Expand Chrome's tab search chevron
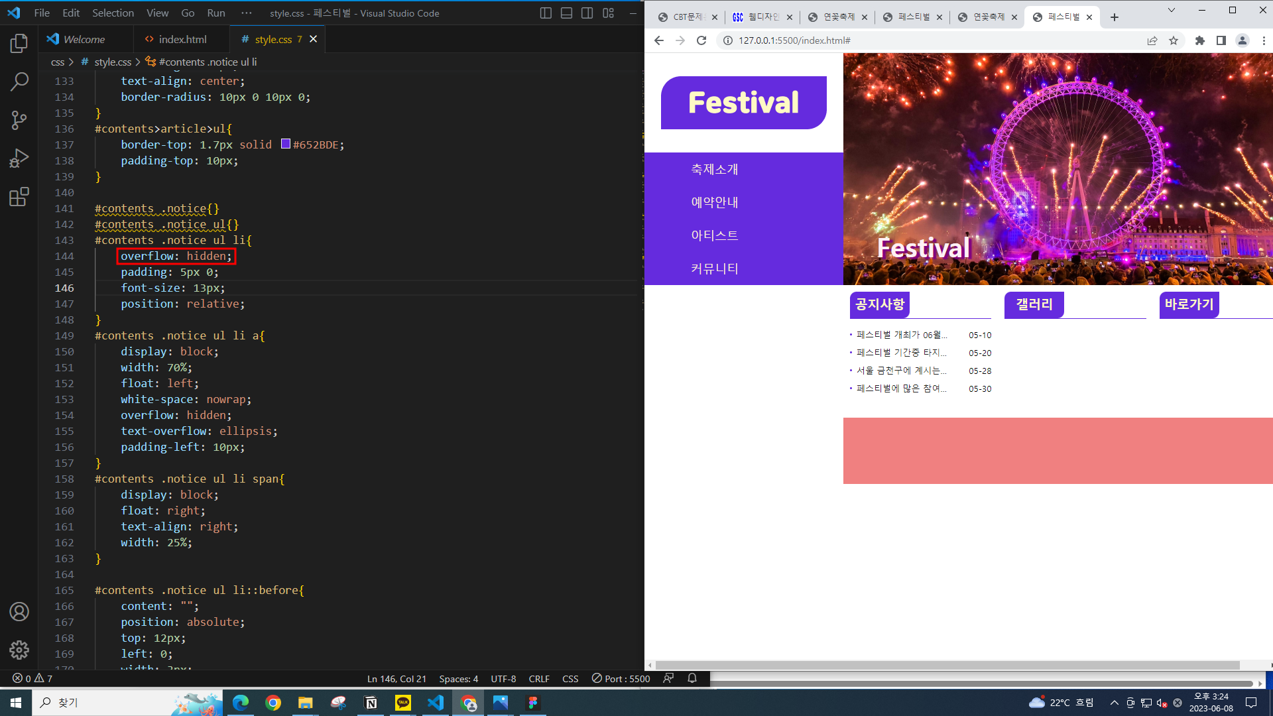1273x716 pixels. [1172, 10]
